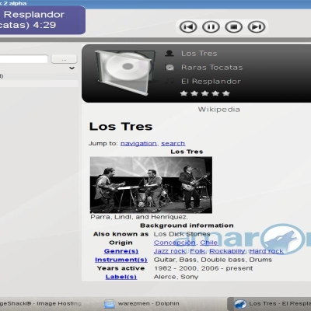Switch to ImageShack Image Hosting taskbar entry
Screen dimensions: 311x311
point(40,303)
